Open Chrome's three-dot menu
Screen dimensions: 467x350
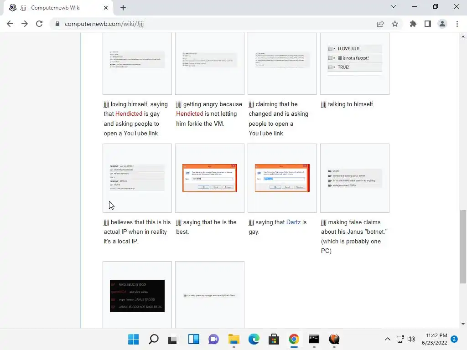457,24
